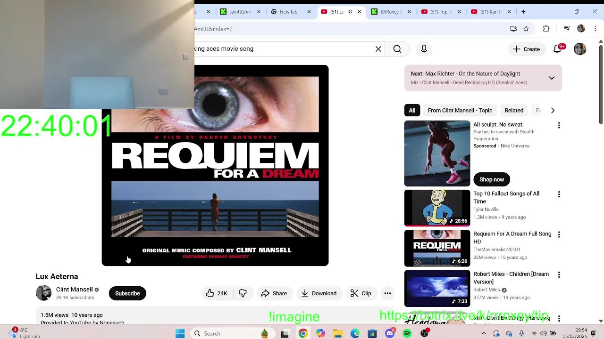The width and height of the screenshot is (604, 339).
Task: Select the All filter chip
Action: (x=412, y=110)
